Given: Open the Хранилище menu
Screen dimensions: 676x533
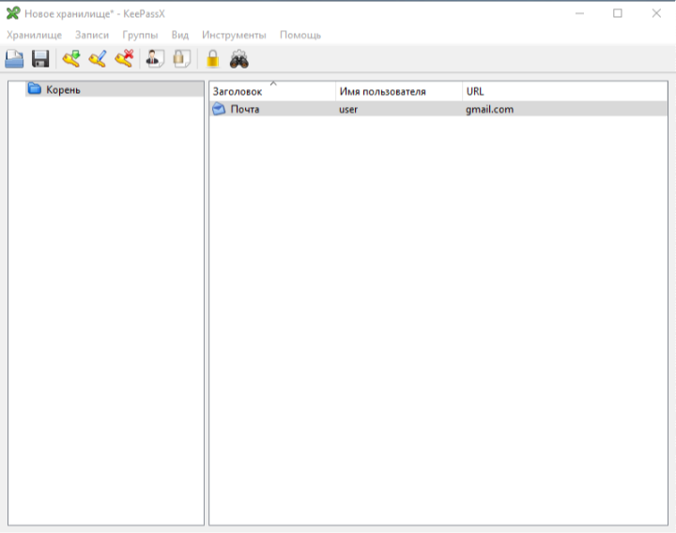Looking at the screenshot, I should (x=34, y=35).
